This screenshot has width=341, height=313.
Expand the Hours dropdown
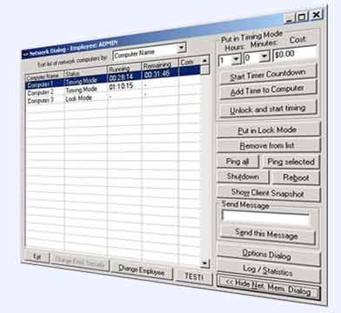click(x=237, y=59)
